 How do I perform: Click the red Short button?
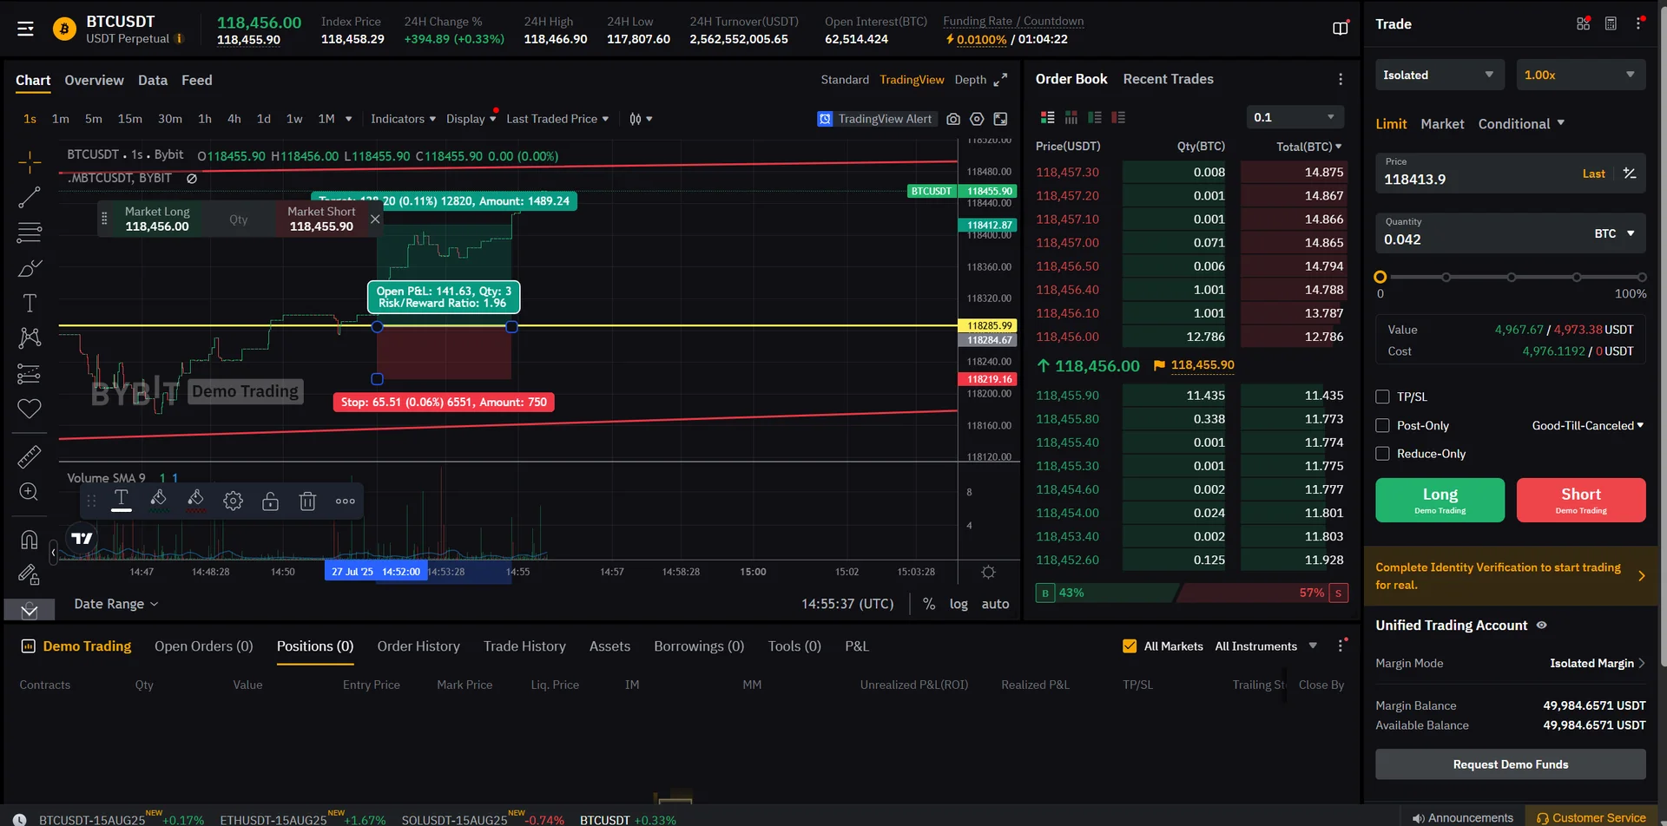pos(1581,500)
